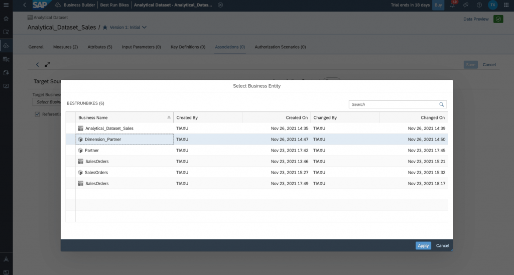
Task: Click the BESTRUNBIKES (6) label
Action: point(85,103)
